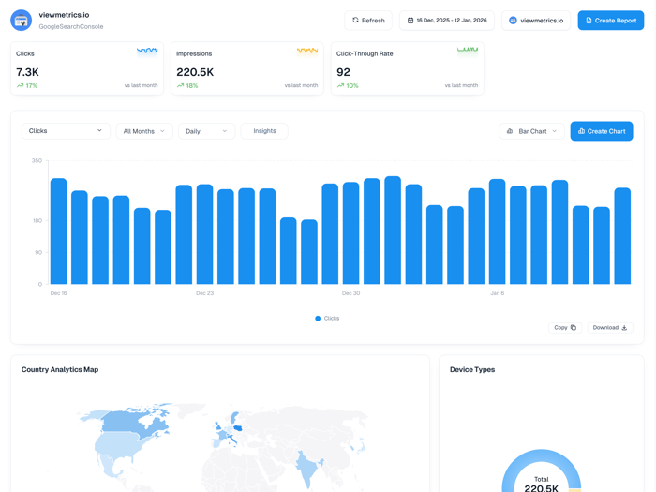The image size is (656, 492).
Task: Click India on the analytics map
Action: [307, 469]
